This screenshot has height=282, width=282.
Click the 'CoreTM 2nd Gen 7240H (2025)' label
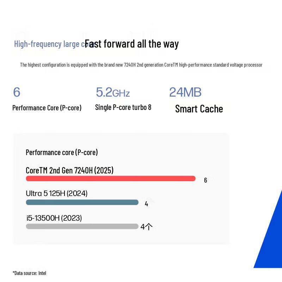click(69, 170)
